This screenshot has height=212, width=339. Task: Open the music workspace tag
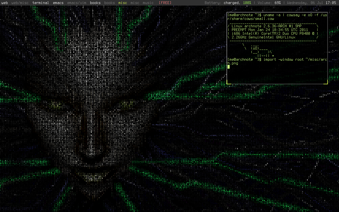pos(148,3)
